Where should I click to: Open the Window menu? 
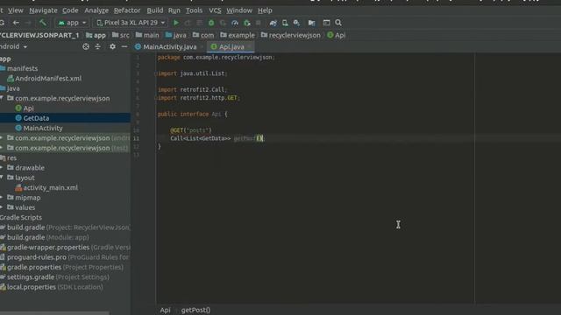239,10
